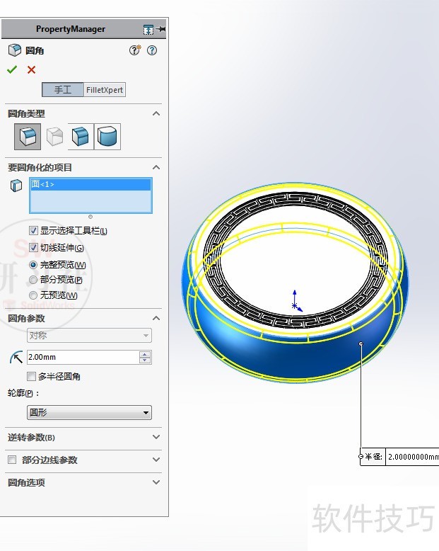
Task: Enable 多半径圆角 checkbox
Action: 32,376
